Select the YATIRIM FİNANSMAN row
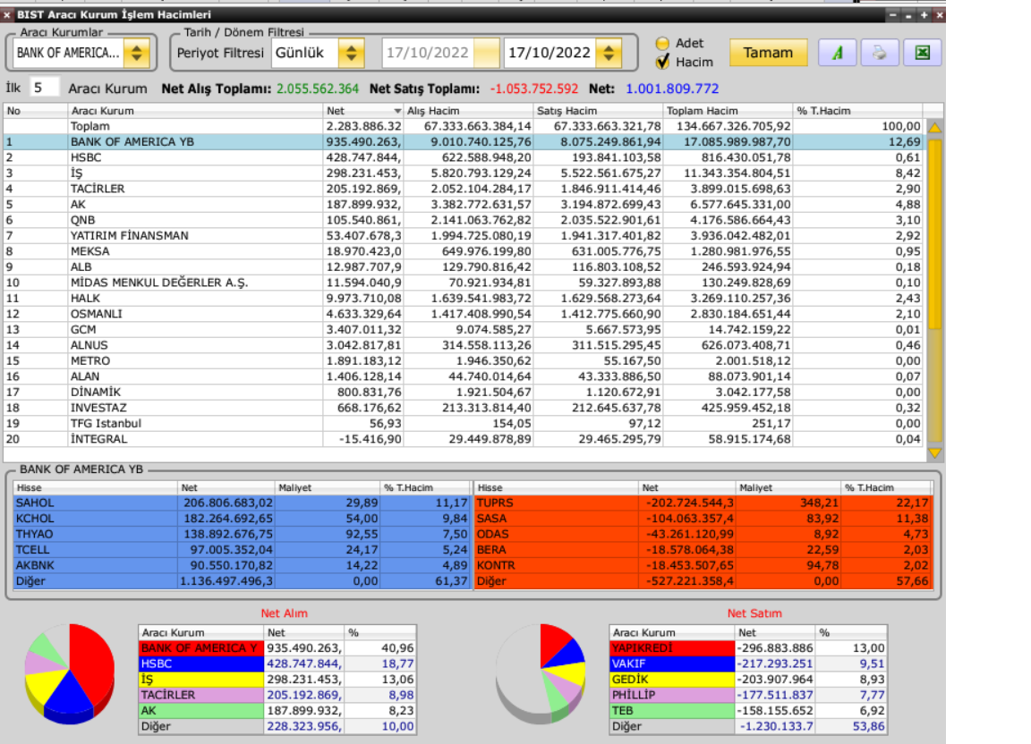Screen dimensions: 1031x744 coord(464,236)
